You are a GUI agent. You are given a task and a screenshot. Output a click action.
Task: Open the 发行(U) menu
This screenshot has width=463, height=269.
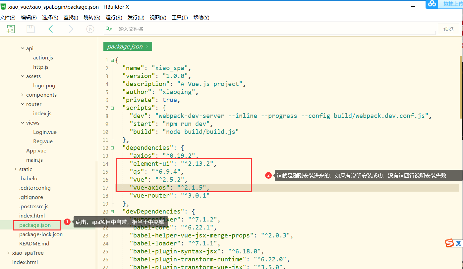pyautogui.click(x=136, y=18)
